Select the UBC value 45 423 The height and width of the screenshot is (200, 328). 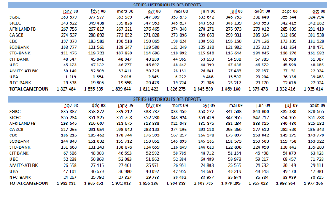click(70, 65)
